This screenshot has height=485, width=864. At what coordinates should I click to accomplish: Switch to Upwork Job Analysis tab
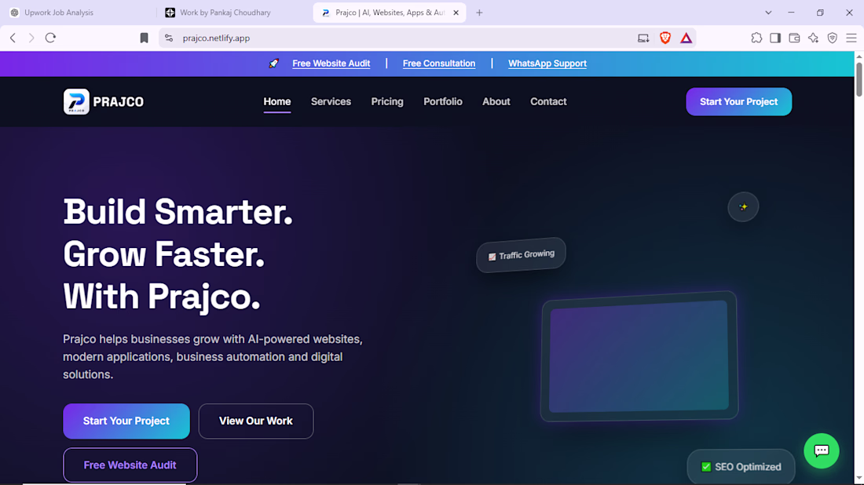pos(79,13)
